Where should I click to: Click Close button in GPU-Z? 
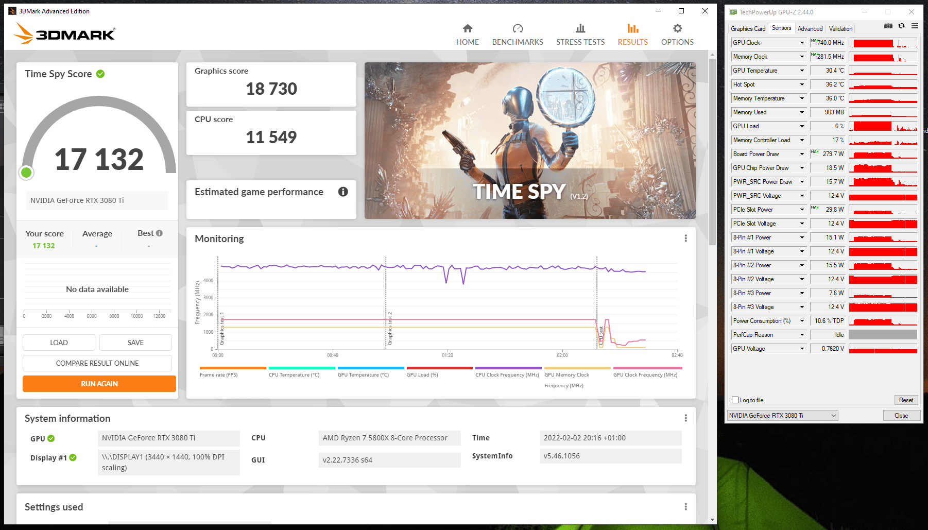(901, 416)
